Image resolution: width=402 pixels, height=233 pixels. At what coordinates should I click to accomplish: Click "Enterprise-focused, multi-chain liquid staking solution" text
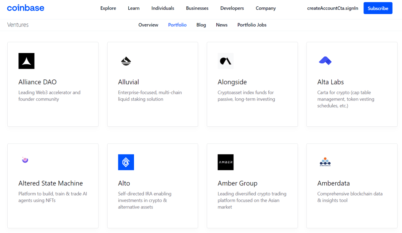(150, 96)
